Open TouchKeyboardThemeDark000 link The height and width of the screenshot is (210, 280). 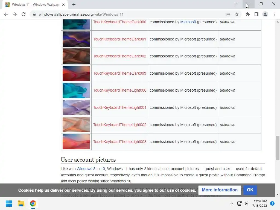click(120, 22)
